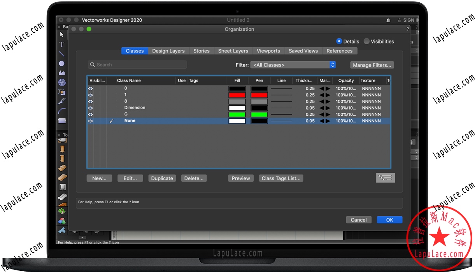Switch to the Design Layers tab

pos(168,51)
